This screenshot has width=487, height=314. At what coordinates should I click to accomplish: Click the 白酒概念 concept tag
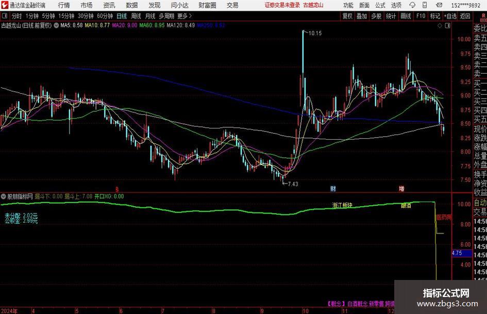coord(358,304)
